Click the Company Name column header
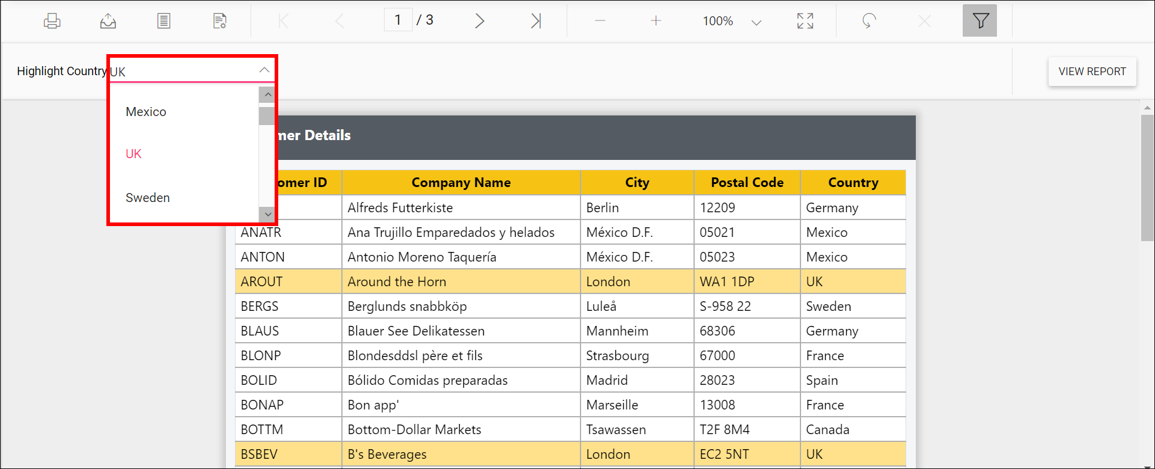This screenshot has width=1155, height=469. [461, 183]
